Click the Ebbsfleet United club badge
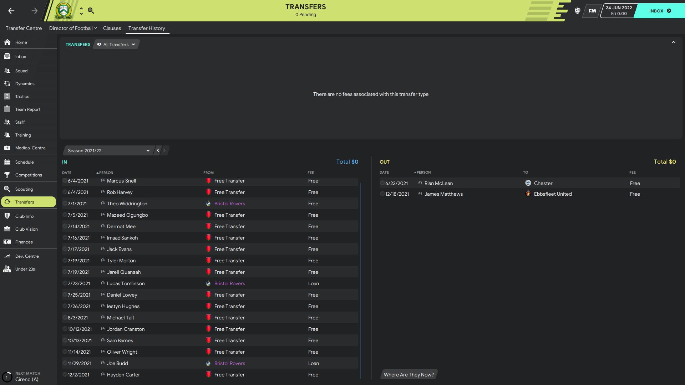685x385 pixels. [x=528, y=194]
